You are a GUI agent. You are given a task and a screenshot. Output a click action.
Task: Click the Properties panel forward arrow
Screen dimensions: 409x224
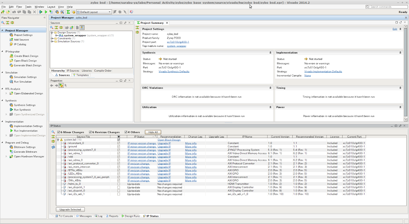[x=56, y=85]
